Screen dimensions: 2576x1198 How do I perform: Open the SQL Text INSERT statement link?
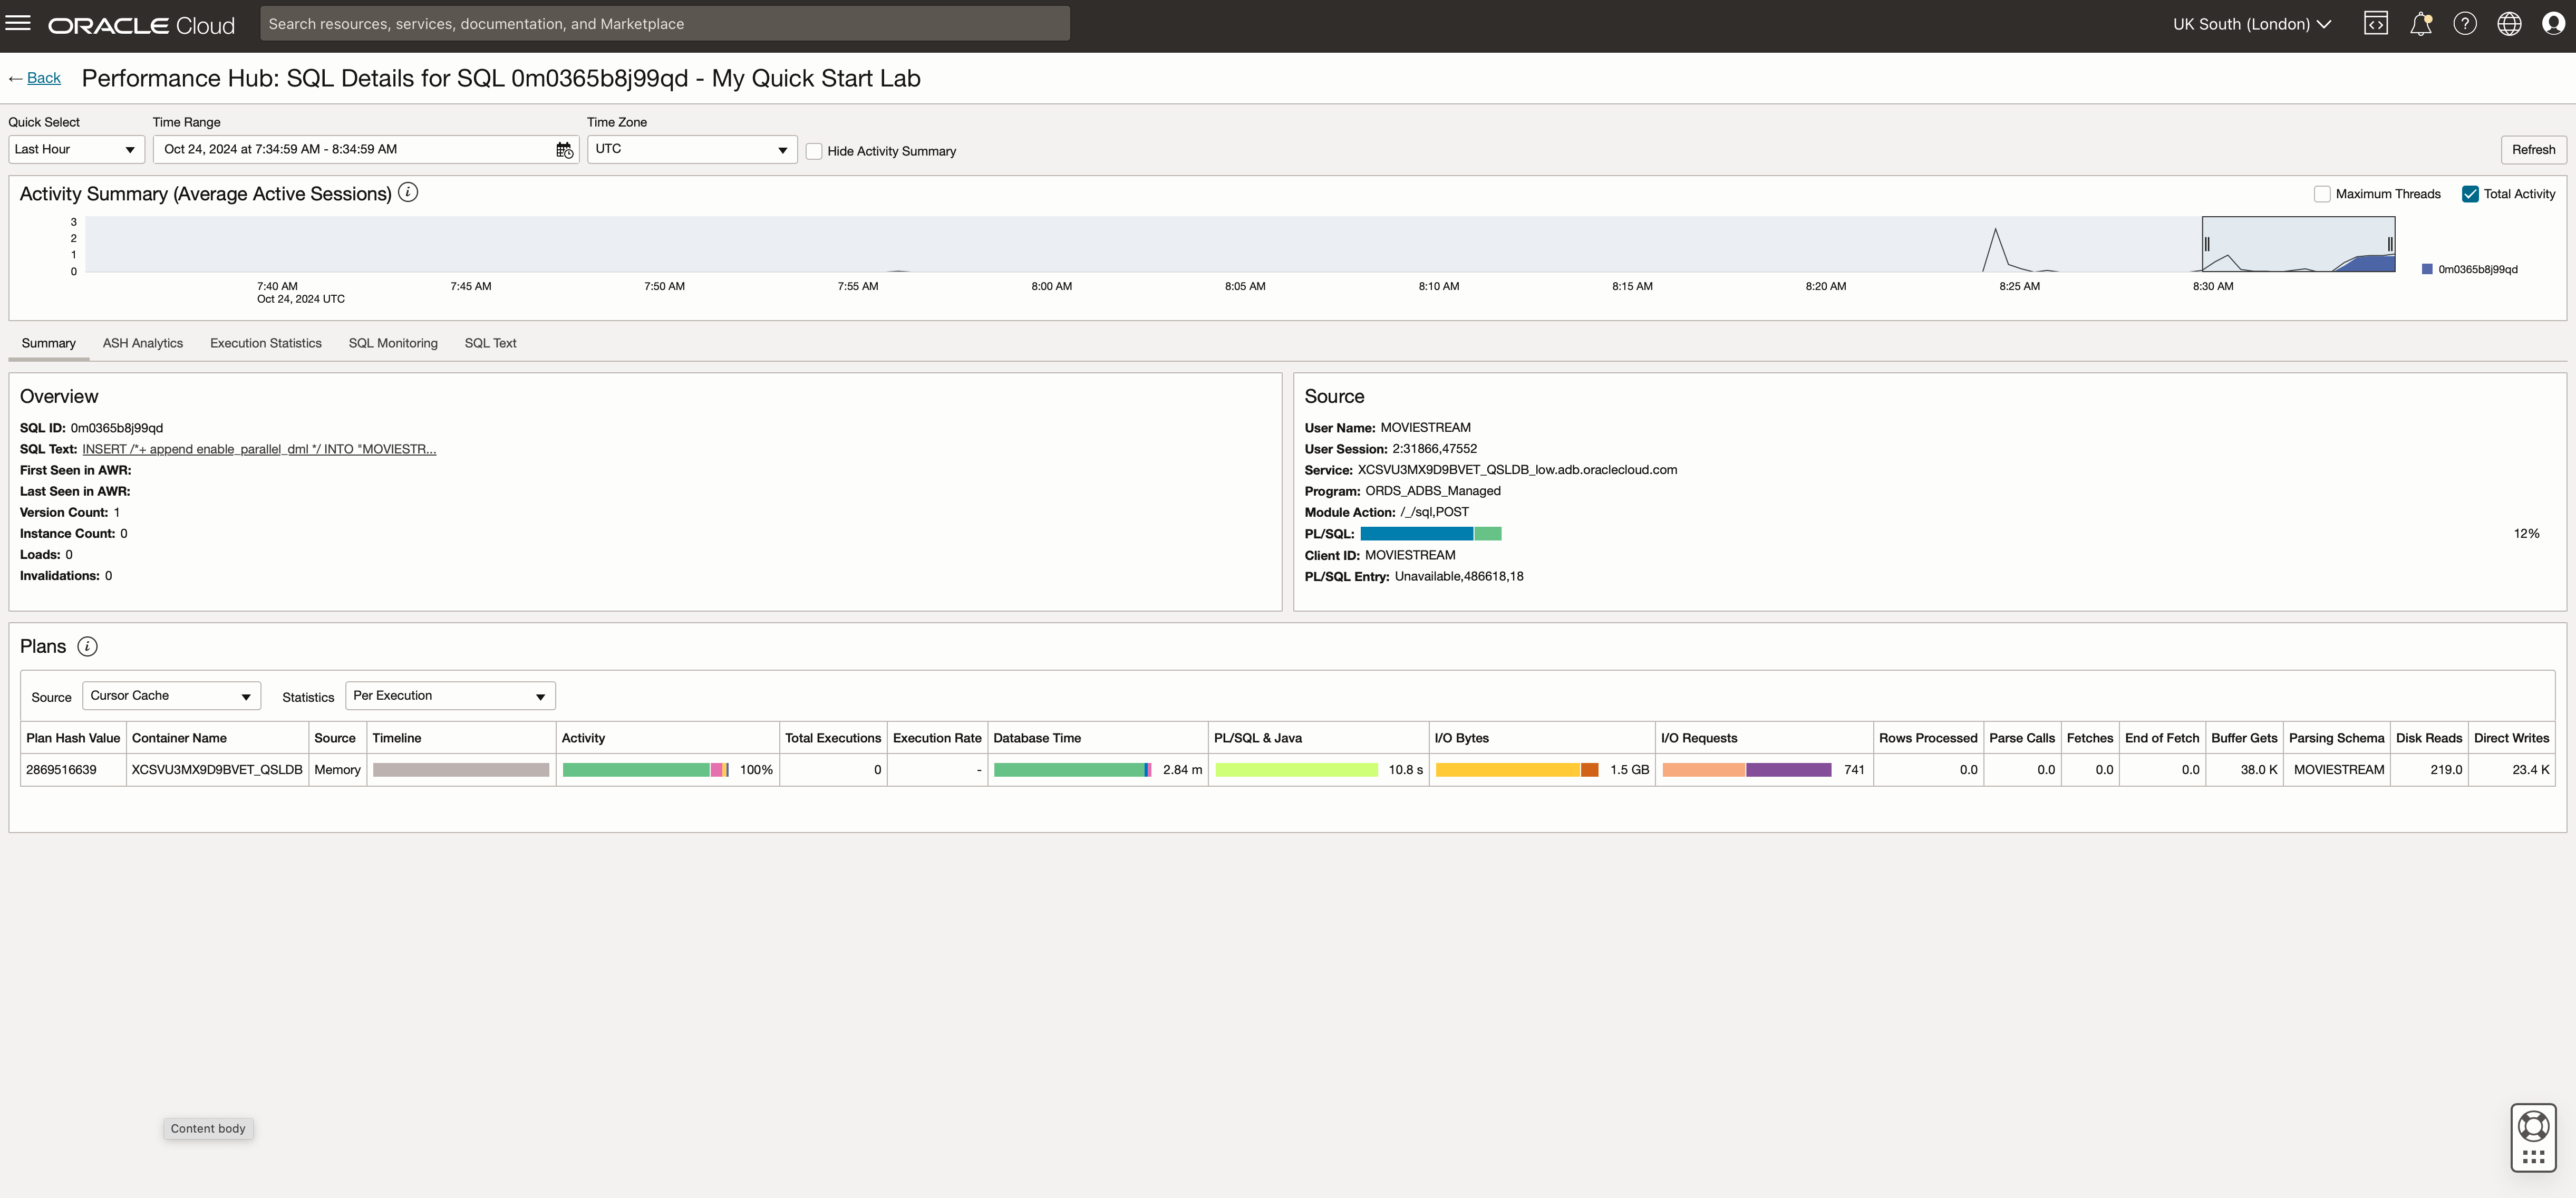coord(259,449)
